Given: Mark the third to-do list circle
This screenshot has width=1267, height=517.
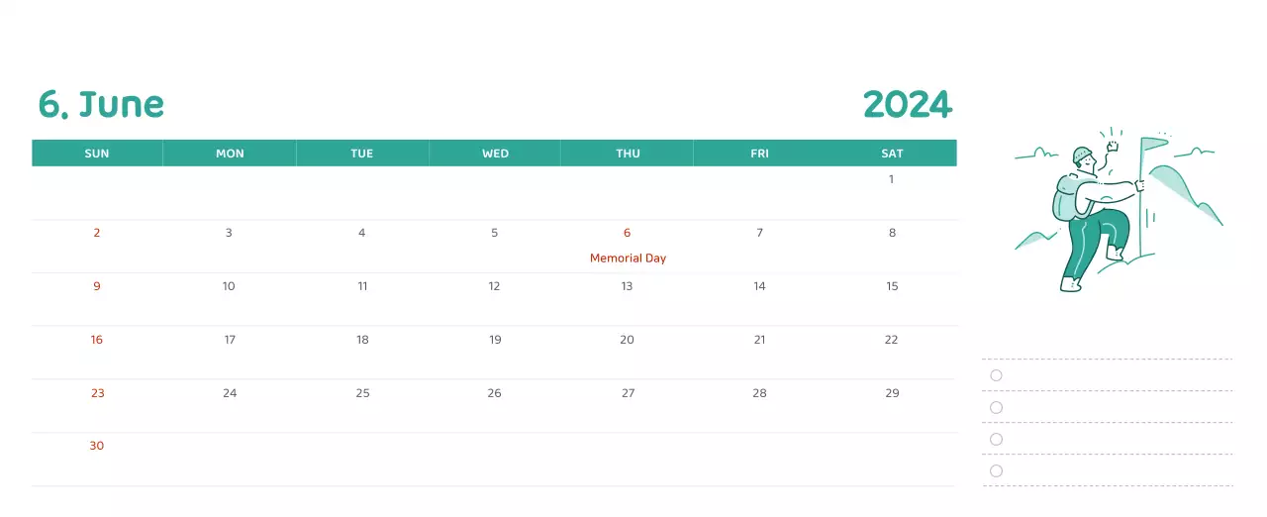Looking at the screenshot, I should 996,439.
